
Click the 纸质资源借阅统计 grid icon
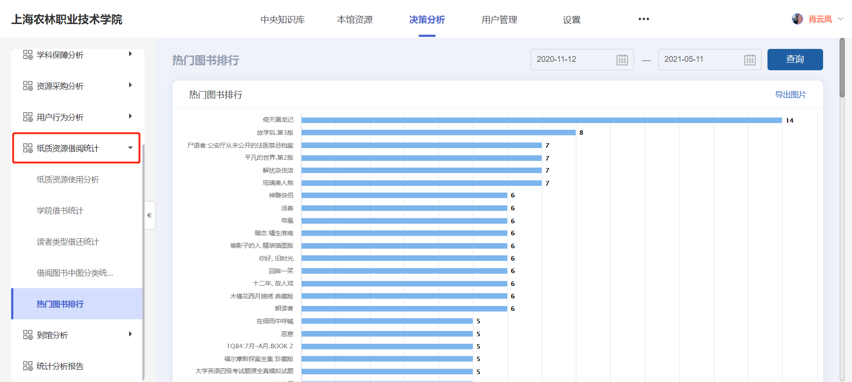pyautogui.click(x=28, y=148)
